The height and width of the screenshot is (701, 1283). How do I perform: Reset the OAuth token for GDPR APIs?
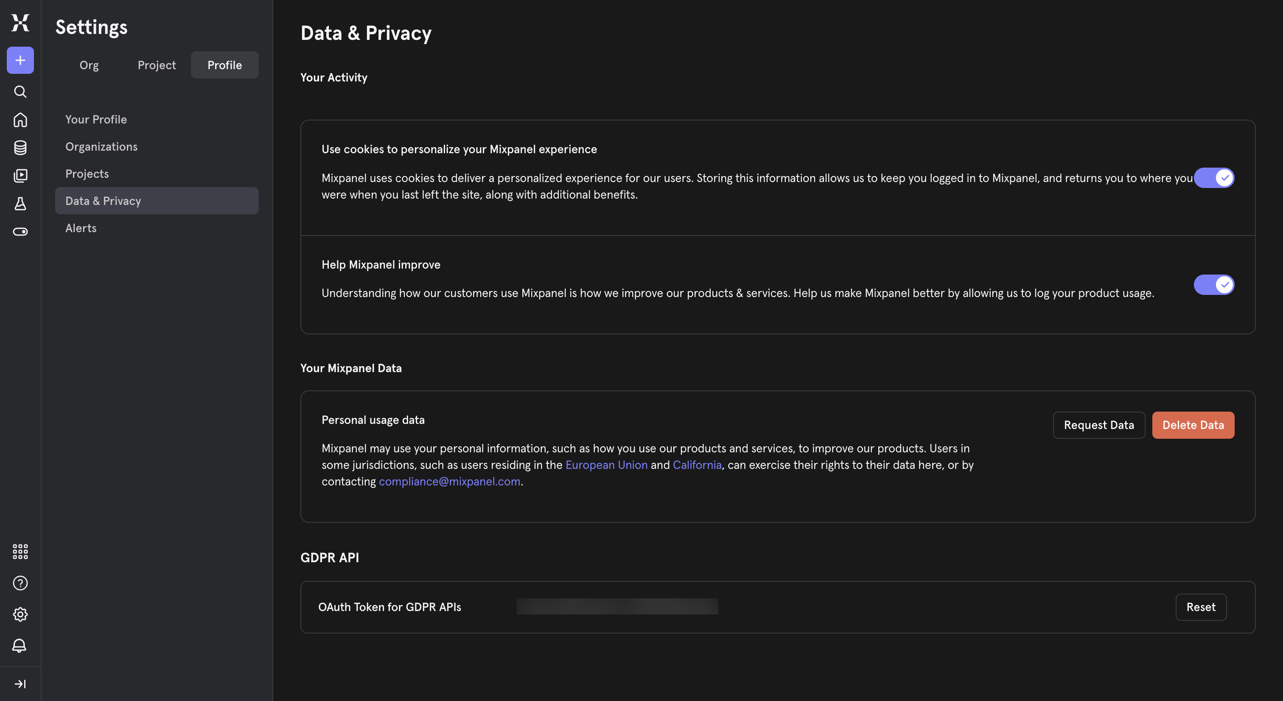click(x=1201, y=607)
